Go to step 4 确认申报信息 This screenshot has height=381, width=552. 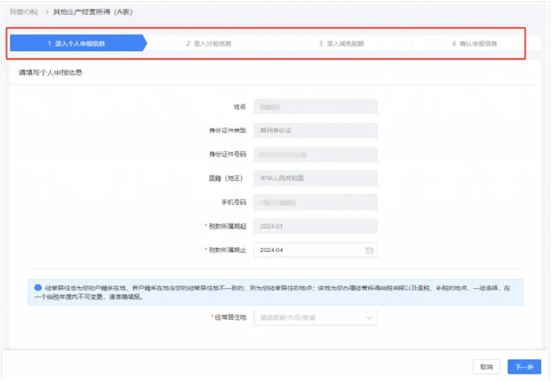click(x=474, y=44)
